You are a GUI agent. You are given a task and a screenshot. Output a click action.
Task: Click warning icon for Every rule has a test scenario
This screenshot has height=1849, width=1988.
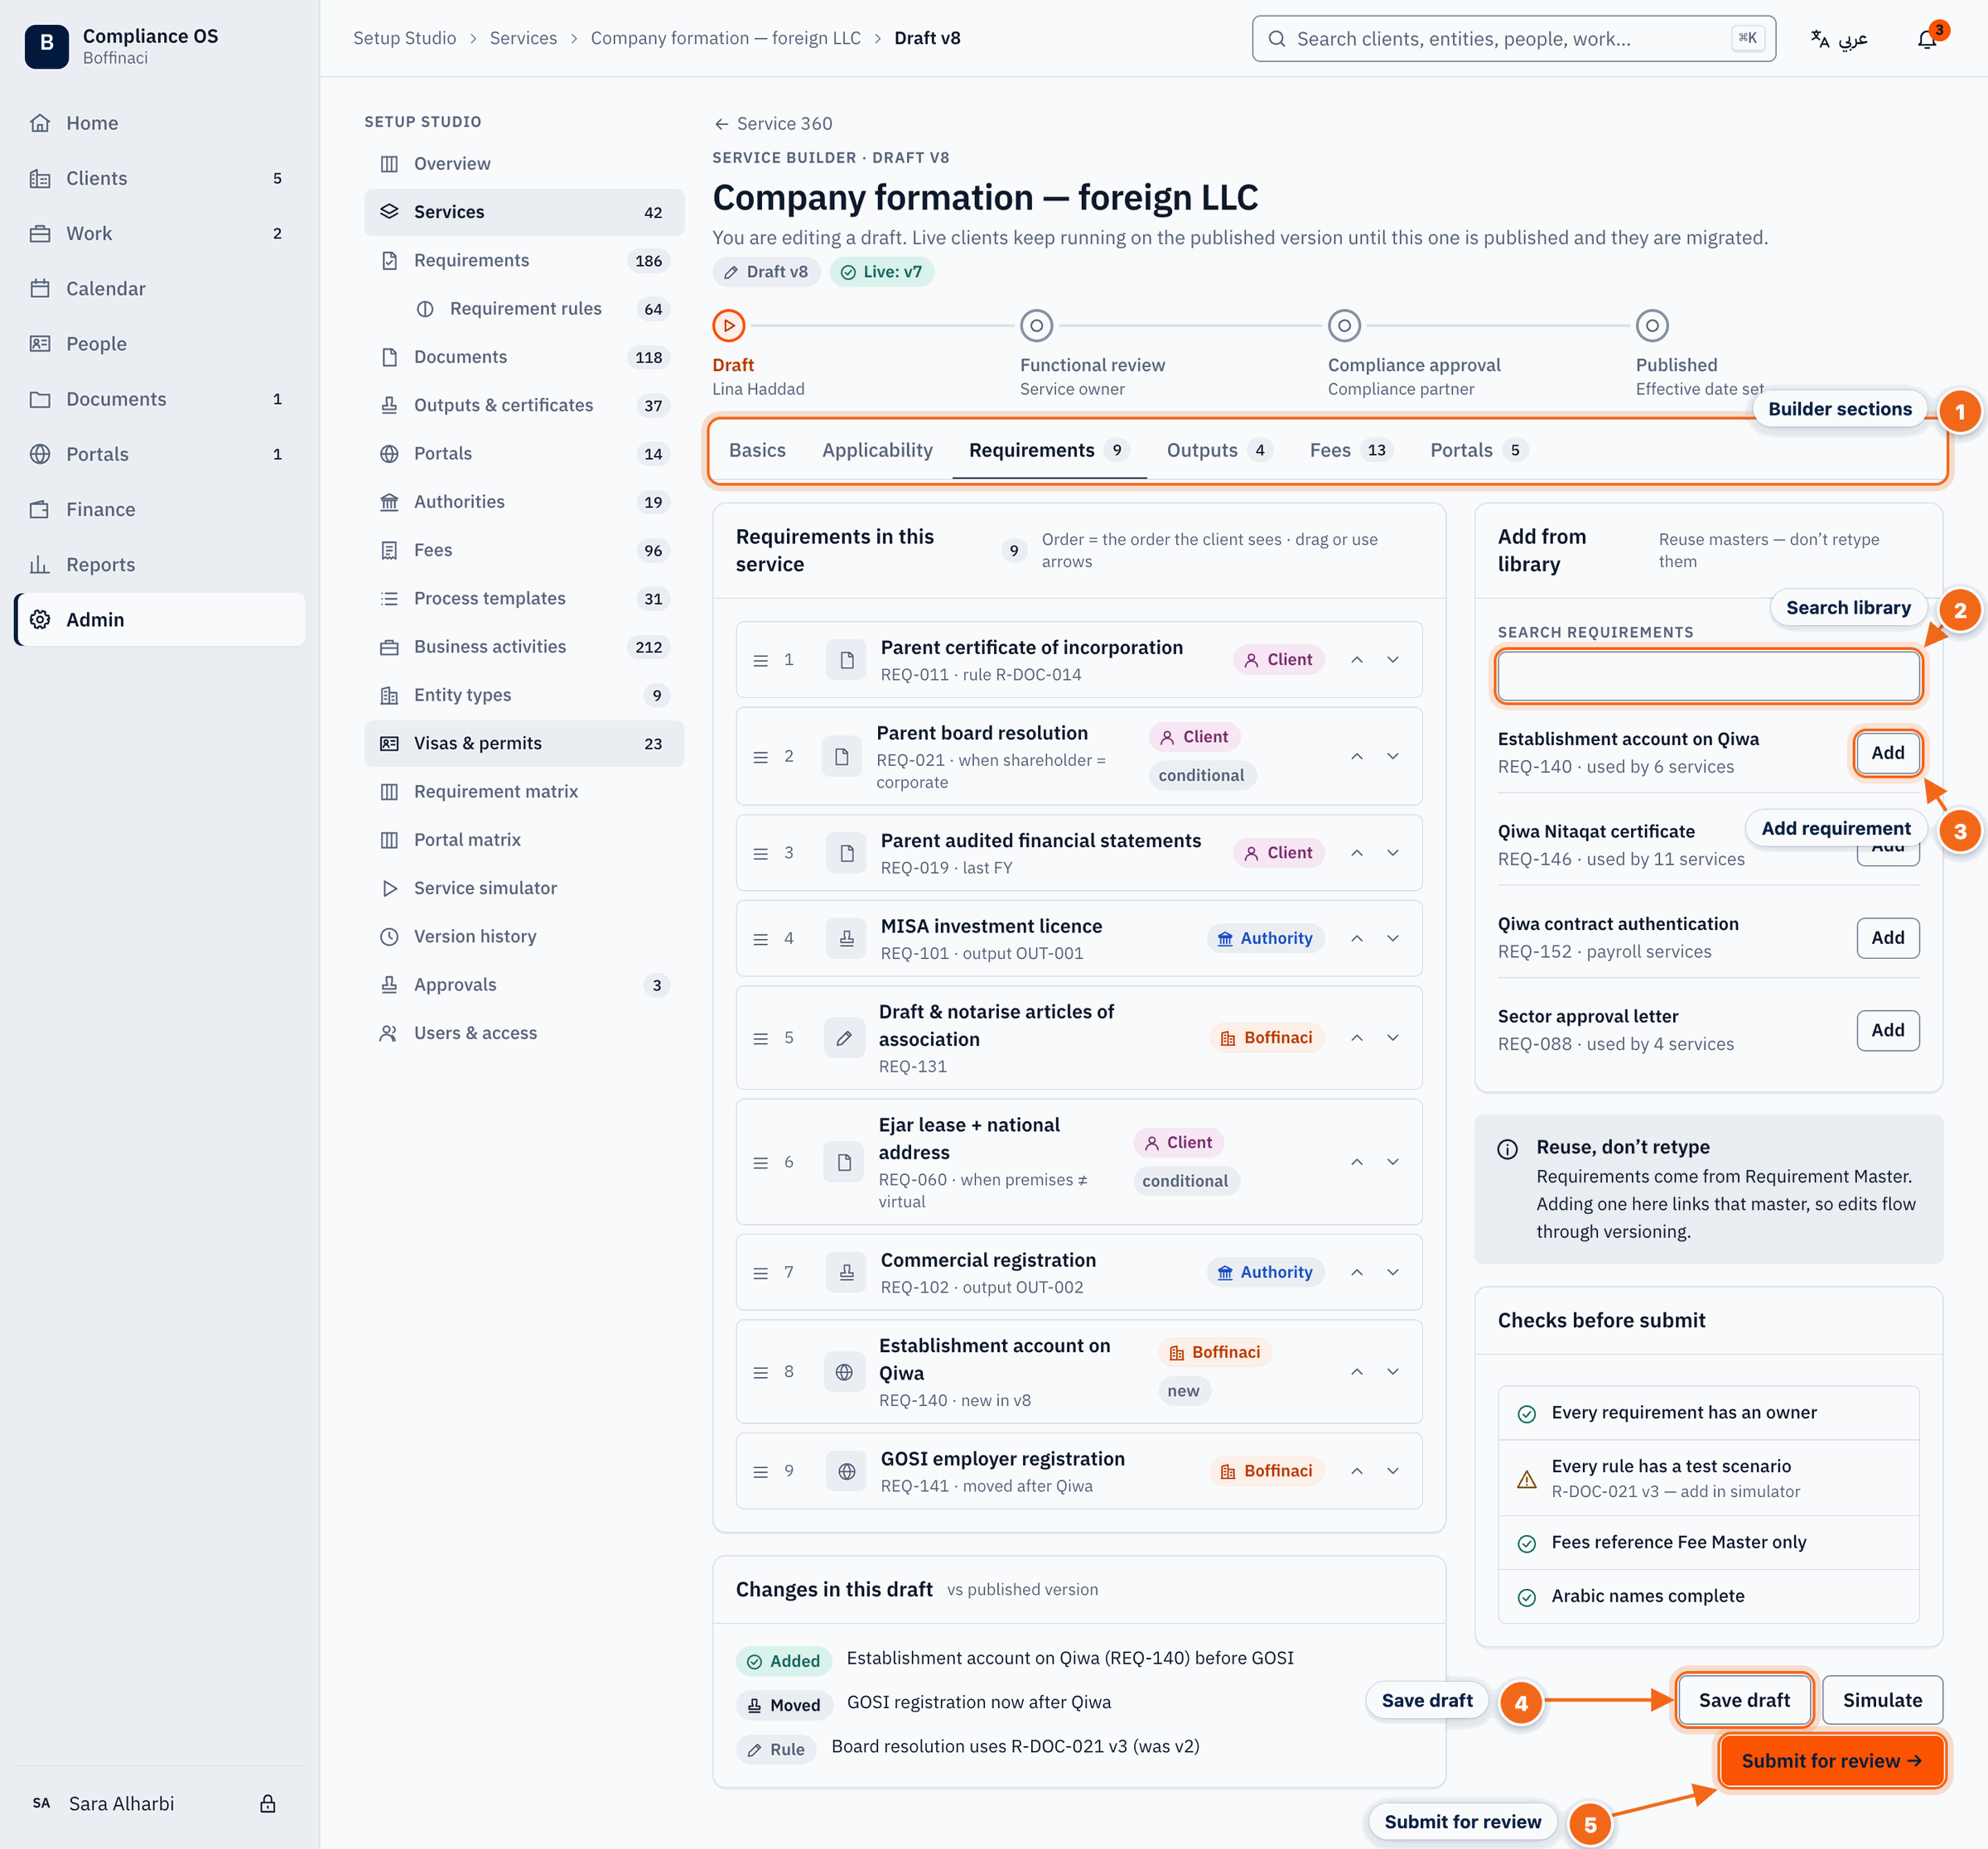tap(1526, 1479)
